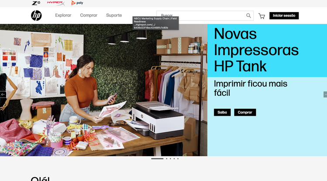Go to the next carousel slide arrow
The image size is (327, 181).
click(325, 94)
